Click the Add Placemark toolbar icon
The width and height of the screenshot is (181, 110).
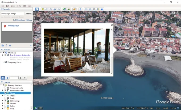pos(43,9)
